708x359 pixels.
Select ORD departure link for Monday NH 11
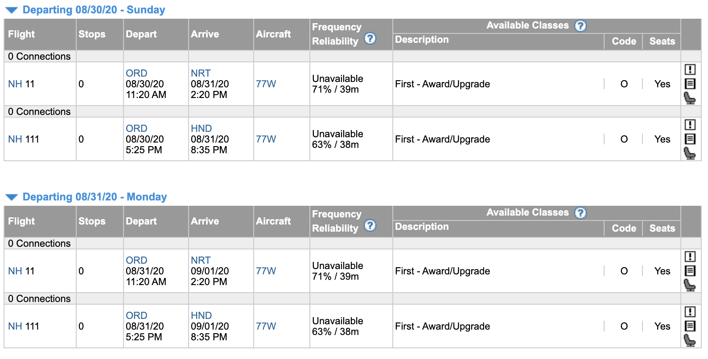[136, 260]
